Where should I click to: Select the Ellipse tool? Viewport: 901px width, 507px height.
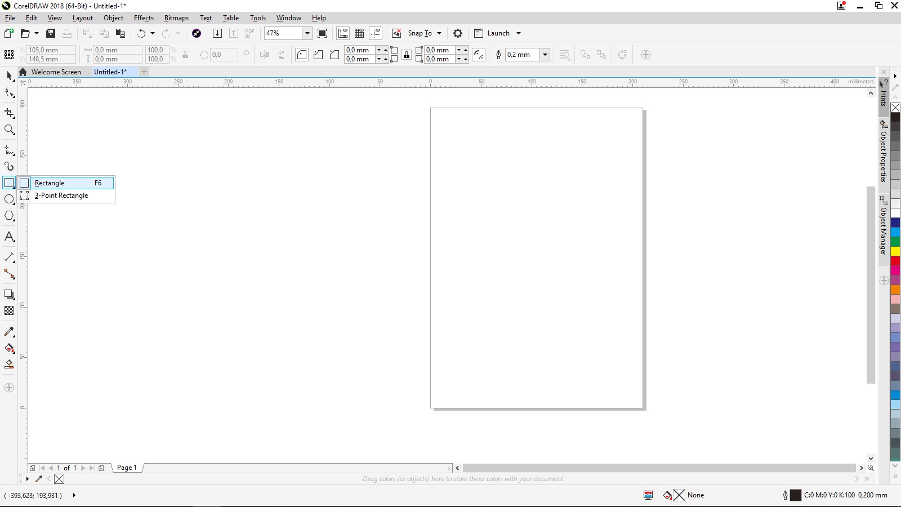coord(9,199)
